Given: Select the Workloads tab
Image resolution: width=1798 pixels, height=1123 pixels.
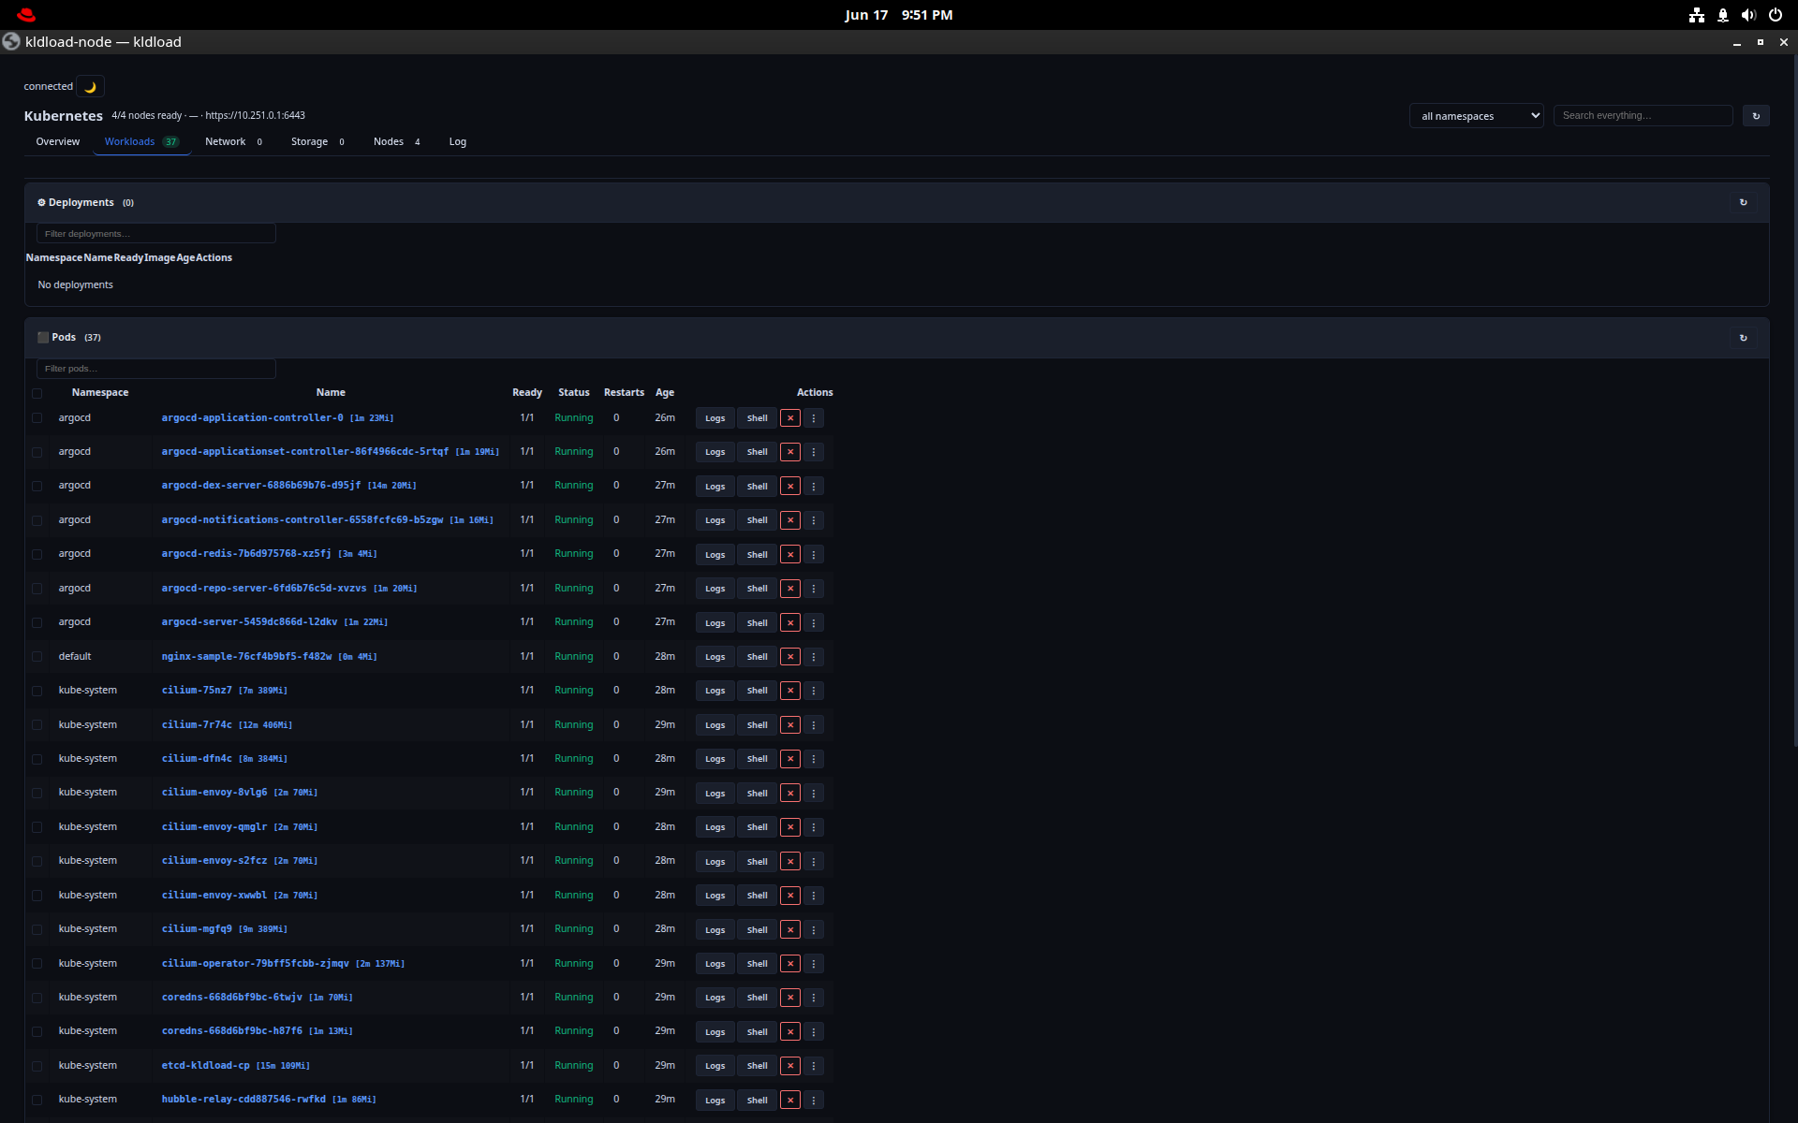Looking at the screenshot, I should pos(141,141).
